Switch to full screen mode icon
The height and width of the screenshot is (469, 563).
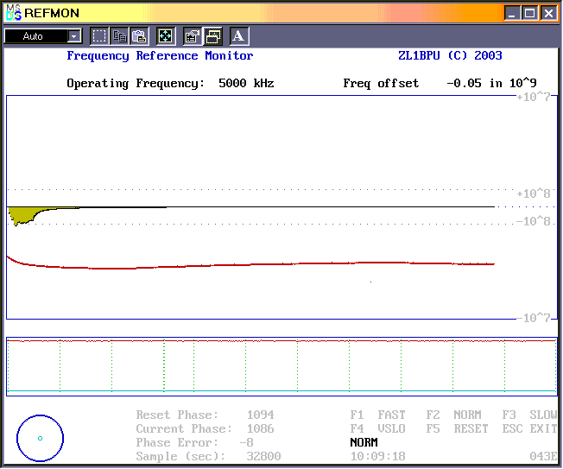coord(165,36)
